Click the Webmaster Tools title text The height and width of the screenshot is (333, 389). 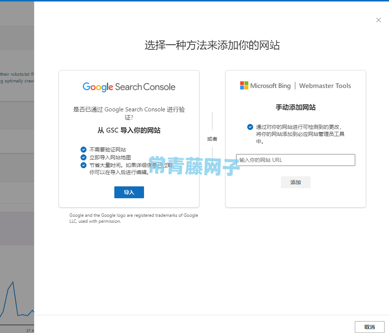(325, 86)
